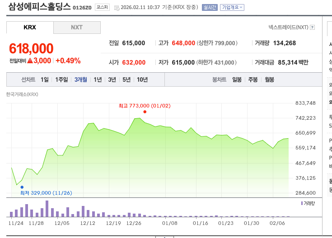Select the 1주일 line chart period
This screenshot has width=332, height=238.
pos(61,79)
